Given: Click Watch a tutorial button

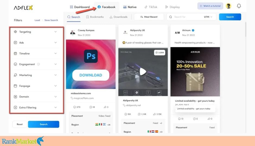Looking at the screenshot, I should [210, 6].
